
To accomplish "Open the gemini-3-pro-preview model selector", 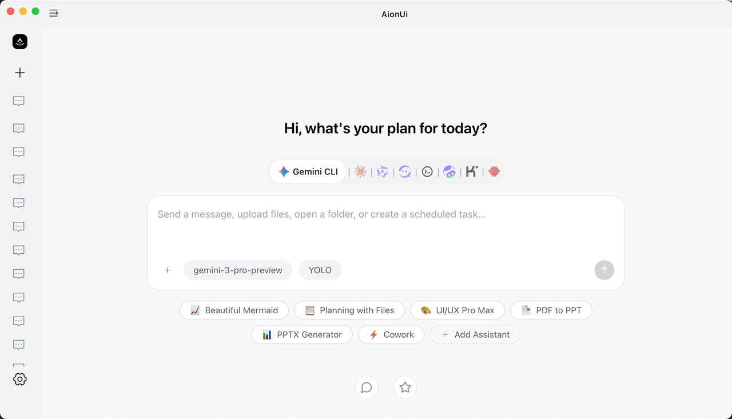I will point(237,270).
